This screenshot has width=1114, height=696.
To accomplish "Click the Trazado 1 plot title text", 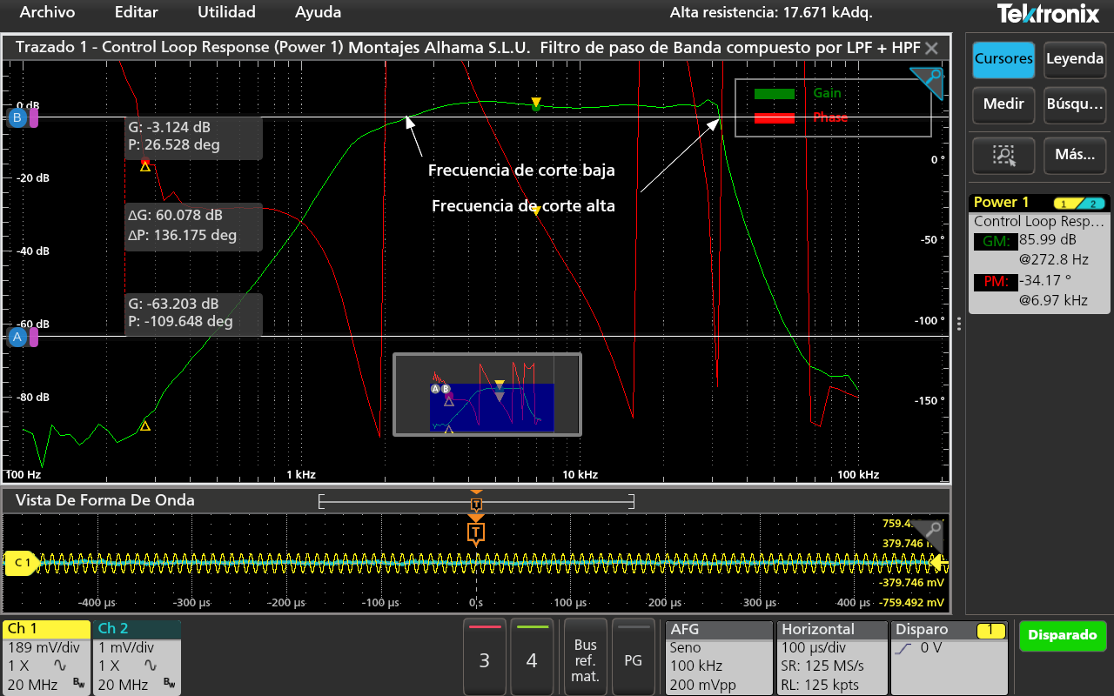I will (467, 48).
